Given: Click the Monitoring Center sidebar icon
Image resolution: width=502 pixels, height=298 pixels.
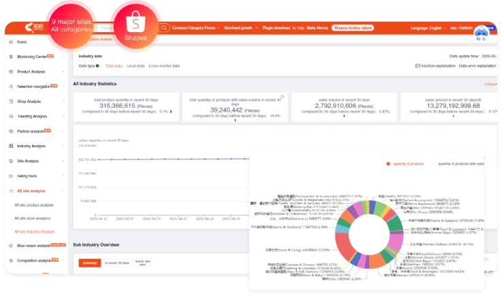Looking at the screenshot, I should pos(11,57).
